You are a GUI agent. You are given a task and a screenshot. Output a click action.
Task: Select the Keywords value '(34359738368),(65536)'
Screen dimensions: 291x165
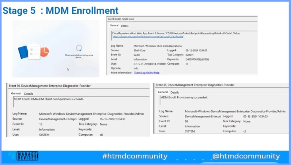click(x=197, y=59)
